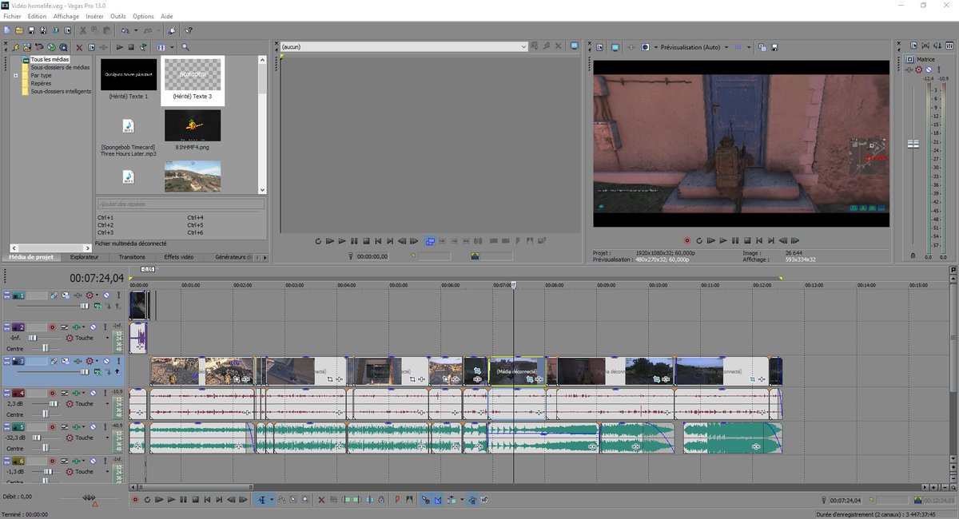Click the Get Media from web globe icon

[x=64, y=47]
